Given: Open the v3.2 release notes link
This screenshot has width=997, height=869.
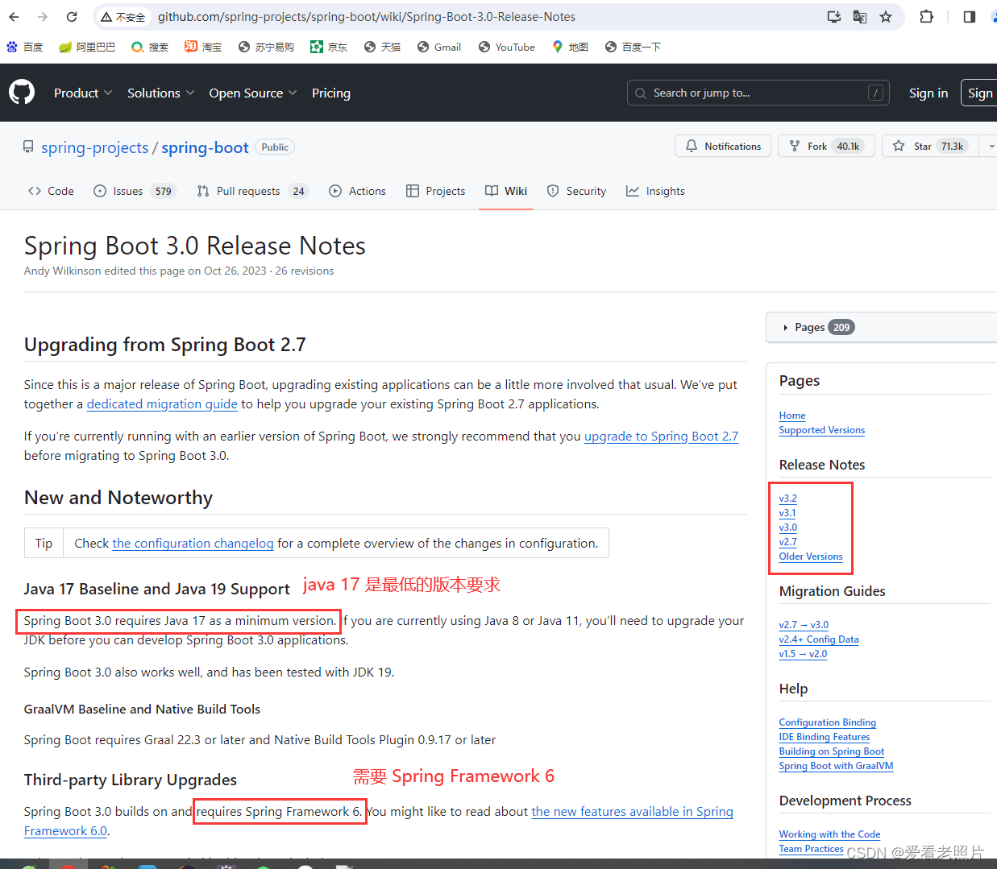Looking at the screenshot, I should click(x=788, y=499).
